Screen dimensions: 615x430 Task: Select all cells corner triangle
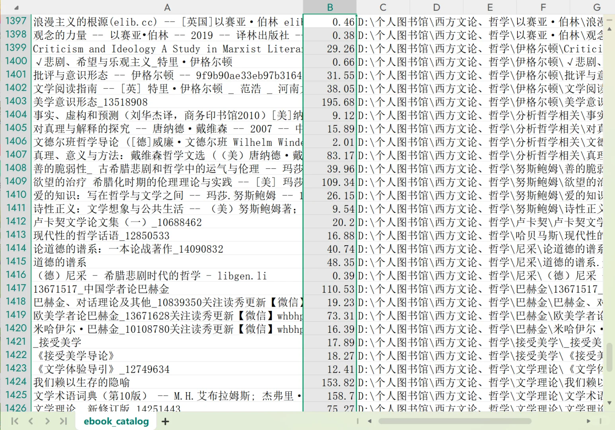point(16,7)
